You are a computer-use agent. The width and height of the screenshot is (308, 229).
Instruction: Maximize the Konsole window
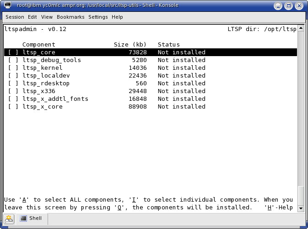[289, 6]
